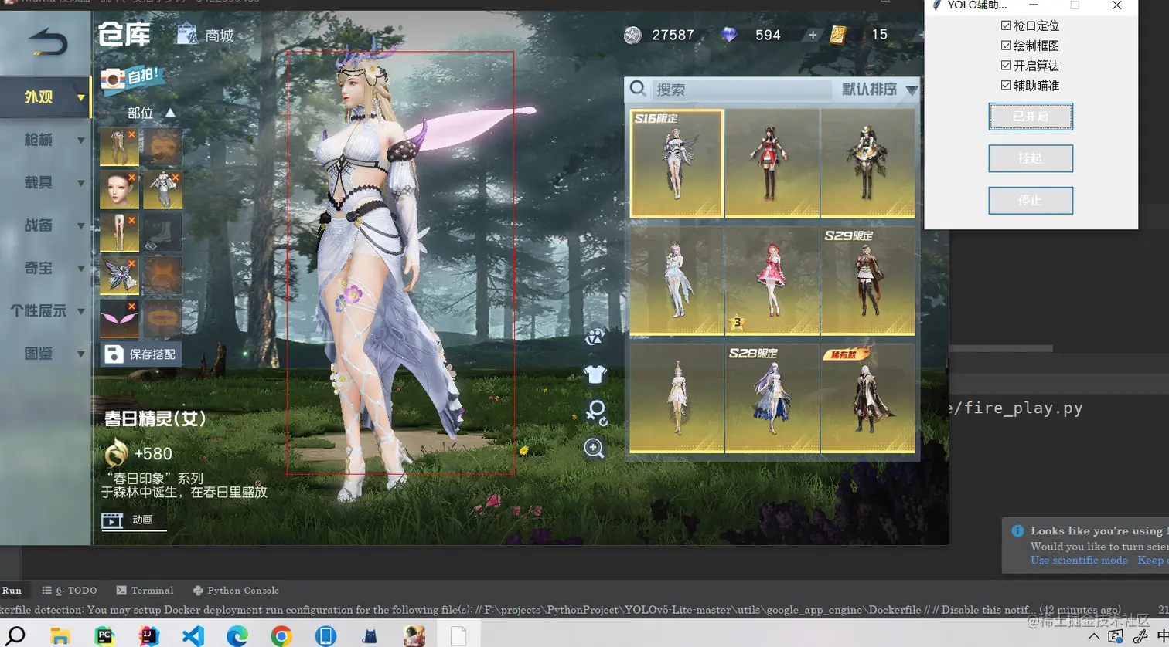
Task: Uncheck the 绘制框图 checkbox
Action: [x=1006, y=46]
